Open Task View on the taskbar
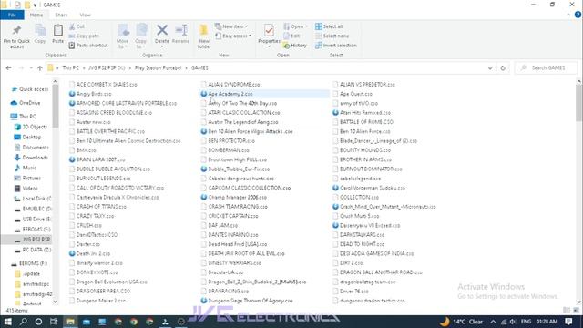Screen dimensions: 583x328 tap(54, 322)
